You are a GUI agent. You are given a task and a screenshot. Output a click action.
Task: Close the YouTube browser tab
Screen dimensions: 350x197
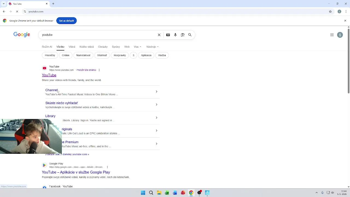click(46, 4)
